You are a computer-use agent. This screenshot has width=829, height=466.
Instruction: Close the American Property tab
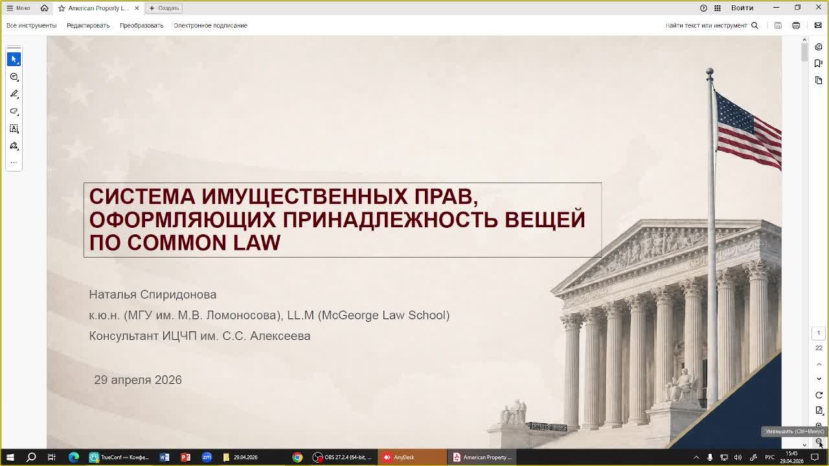(137, 8)
